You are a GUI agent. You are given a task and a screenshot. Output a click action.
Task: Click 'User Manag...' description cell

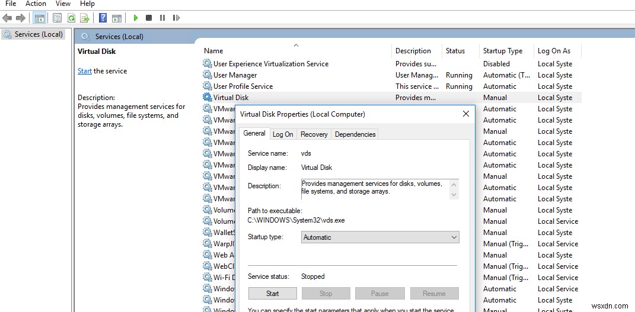point(417,75)
